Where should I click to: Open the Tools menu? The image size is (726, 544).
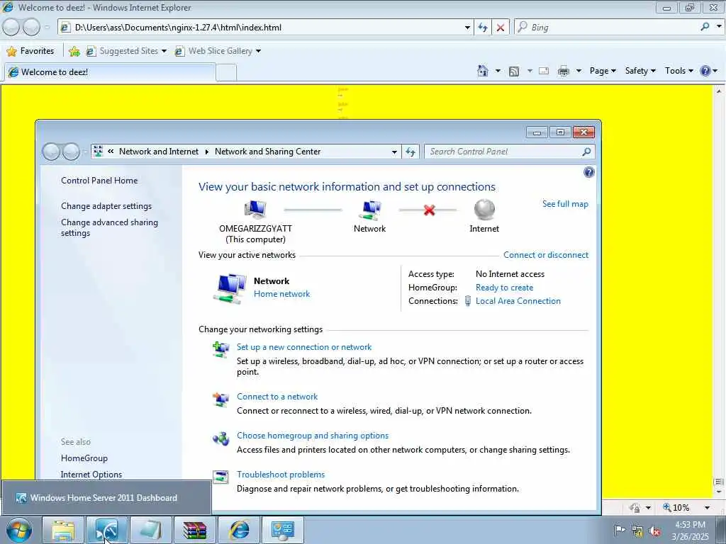pyautogui.click(x=678, y=71)
